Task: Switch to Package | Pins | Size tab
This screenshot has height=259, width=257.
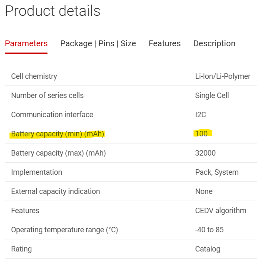Action: (98, 44)
